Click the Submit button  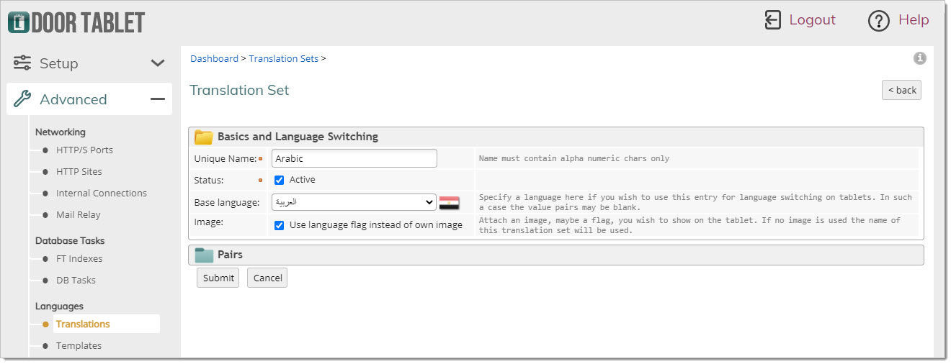(218, 278)
